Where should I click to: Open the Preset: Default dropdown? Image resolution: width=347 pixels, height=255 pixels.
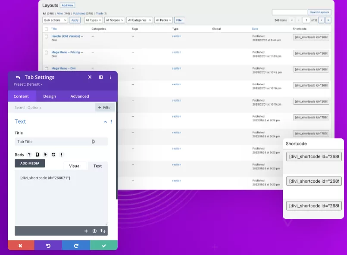pos(28,84)
